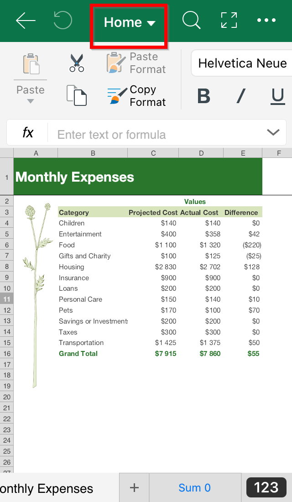The width and height of the screenshot is (292, 502).
Task: Open the Helvetica Neue font selector
Action: click(x=242, y=63)
